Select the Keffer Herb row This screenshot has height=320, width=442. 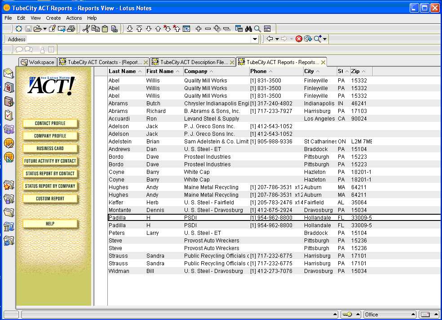[274, 203]
